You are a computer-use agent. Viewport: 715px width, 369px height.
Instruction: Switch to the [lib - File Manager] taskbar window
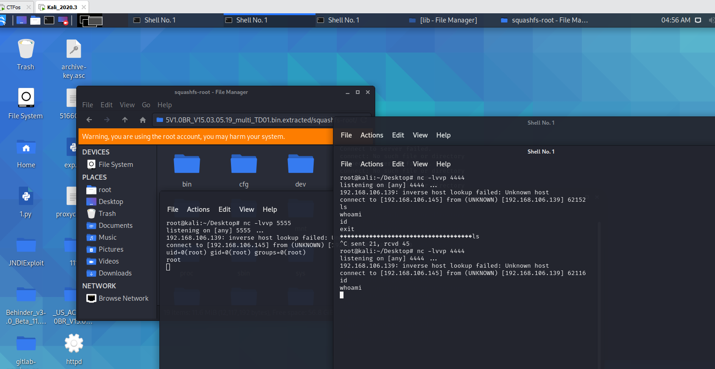click(444, 20)
